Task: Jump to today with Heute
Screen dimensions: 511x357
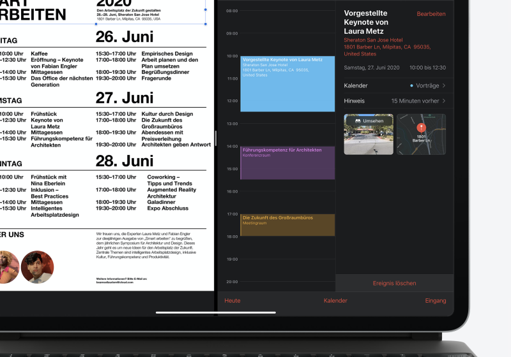Action: 233,301
